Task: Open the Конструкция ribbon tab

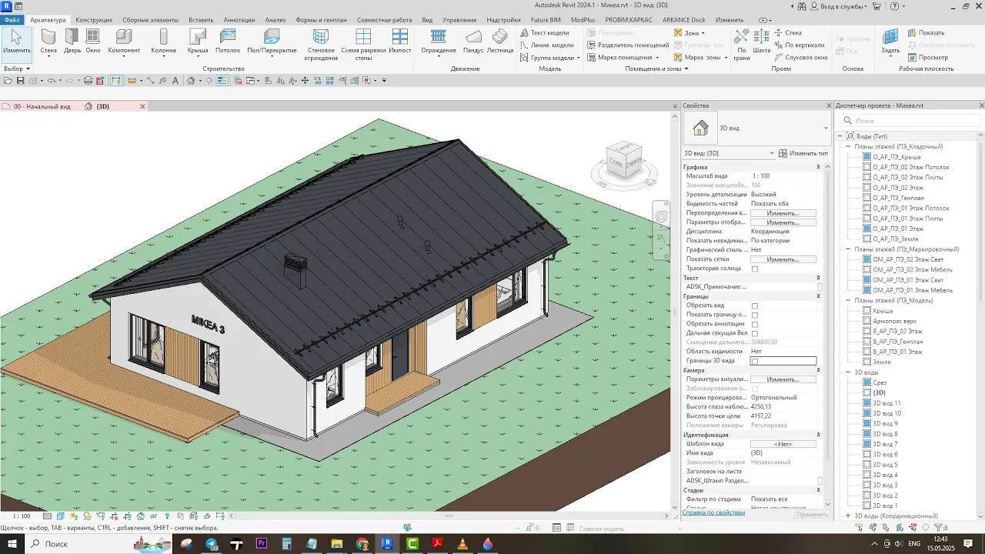Action: [94, 20]
